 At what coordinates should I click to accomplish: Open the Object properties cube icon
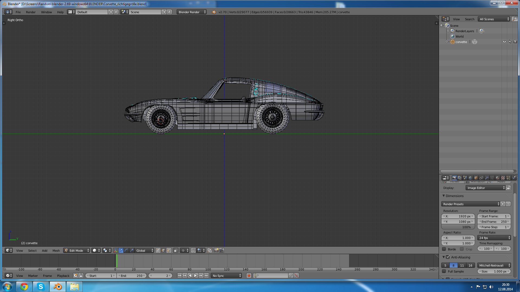476,178
